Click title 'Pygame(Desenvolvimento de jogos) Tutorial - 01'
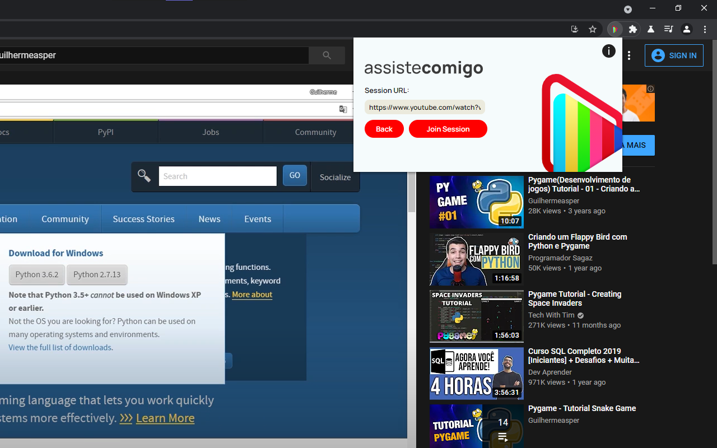The width and height of the screenshot is (717, 448). 584,184
